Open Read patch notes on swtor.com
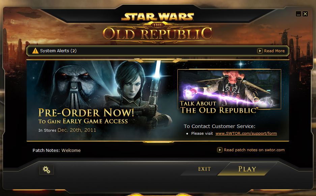This screenshot has height=196, width=316. [254, 150]
